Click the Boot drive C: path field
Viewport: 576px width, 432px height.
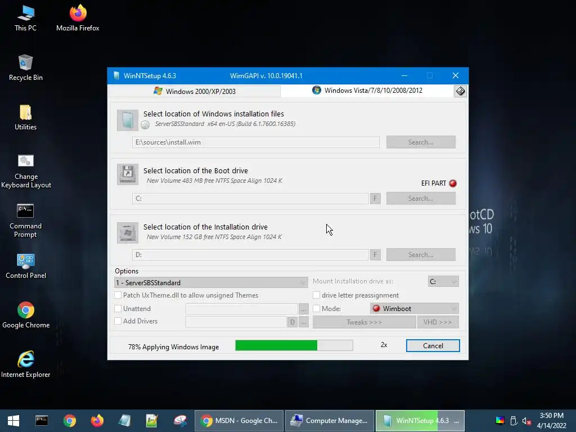point(250,199)
